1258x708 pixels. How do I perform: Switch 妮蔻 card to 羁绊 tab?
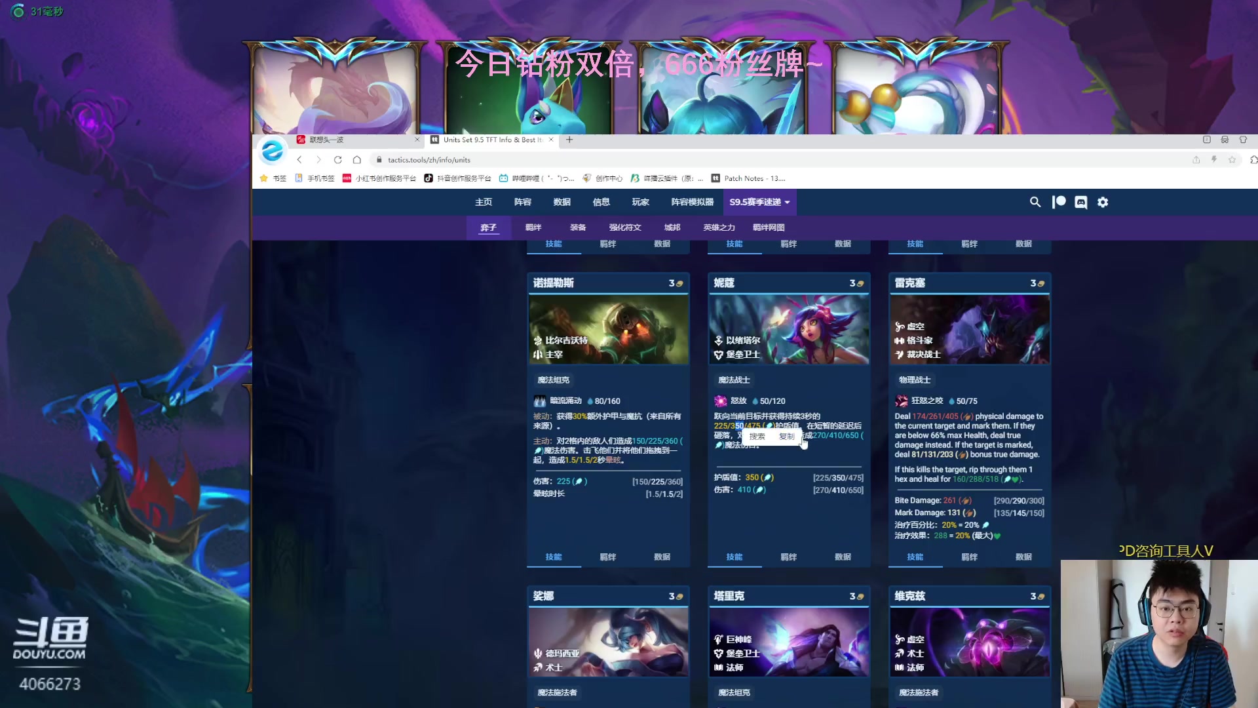point(789,557)
